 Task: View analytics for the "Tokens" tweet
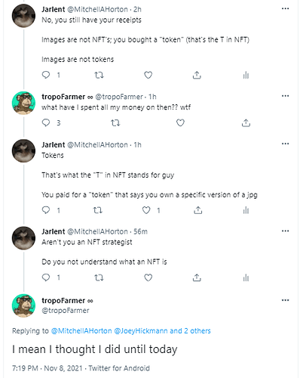246,210
